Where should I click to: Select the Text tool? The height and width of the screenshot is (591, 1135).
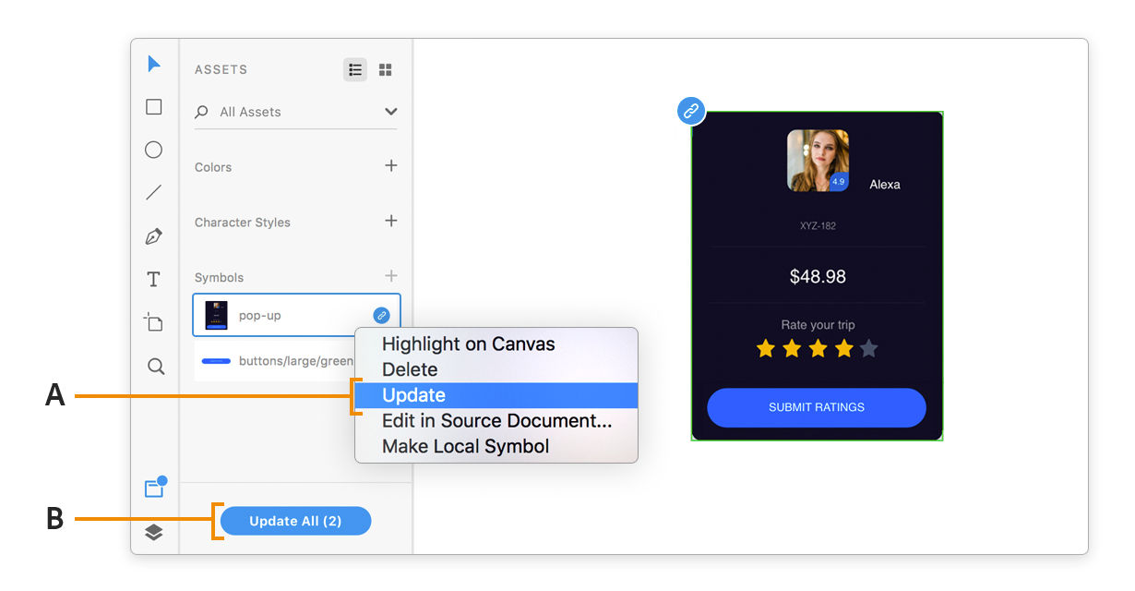pos(154,280)
